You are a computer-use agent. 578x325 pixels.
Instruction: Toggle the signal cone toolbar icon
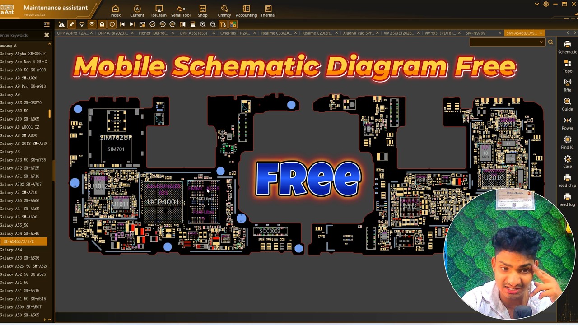(x=82, y=24)
